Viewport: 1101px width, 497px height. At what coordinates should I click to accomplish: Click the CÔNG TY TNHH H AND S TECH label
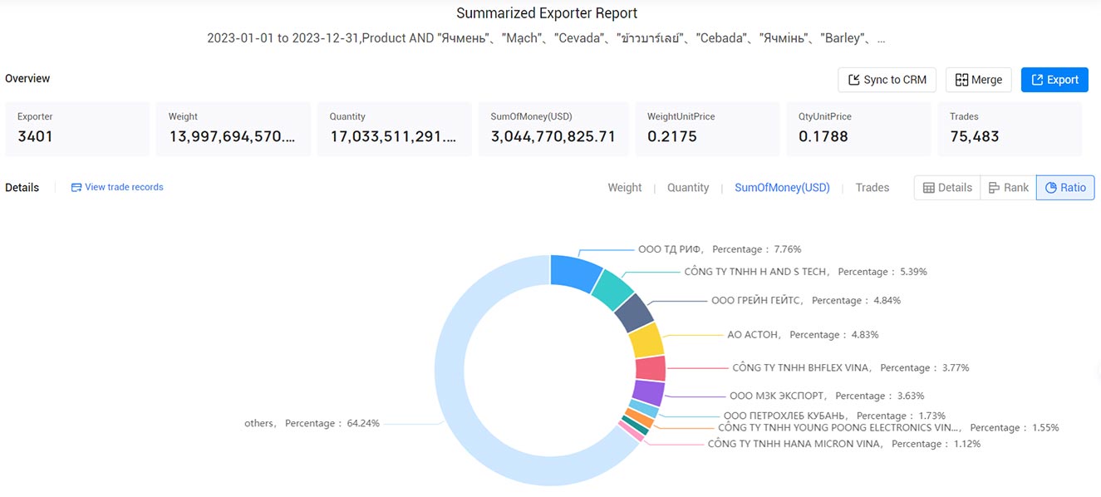tap(805, 272)
